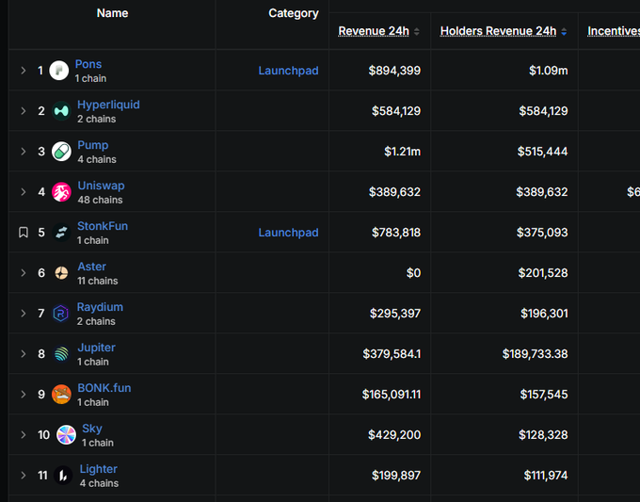The height and width of the screenshot is (502, 640).
Task: Open the Uniswap protocol link
Action: pyautogui.click(x=101, y=186)
